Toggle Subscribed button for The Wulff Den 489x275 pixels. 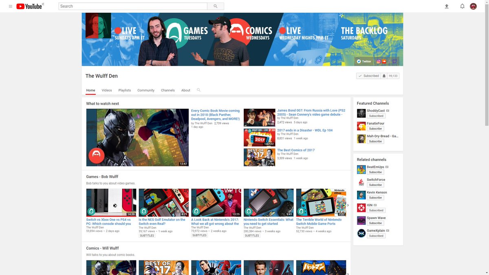(368, 76)
